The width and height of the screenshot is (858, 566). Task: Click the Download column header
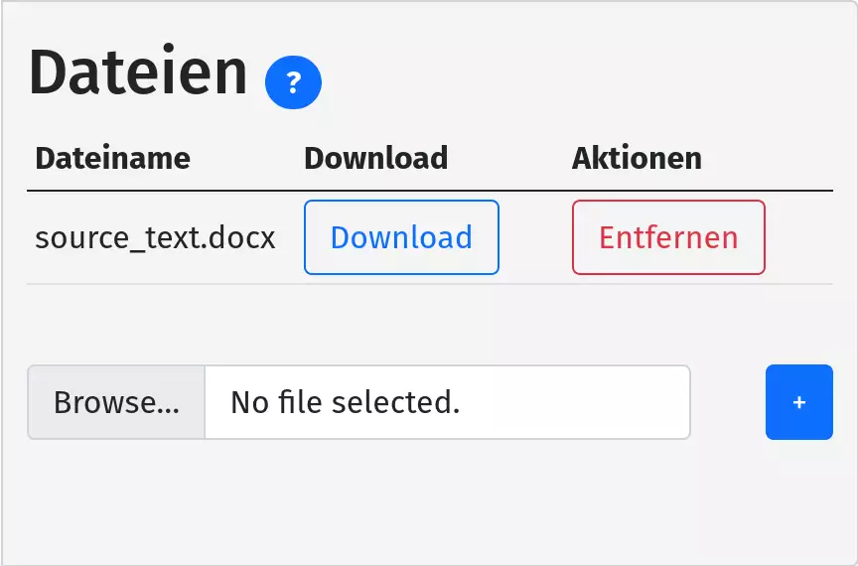(x=375, y=158)
